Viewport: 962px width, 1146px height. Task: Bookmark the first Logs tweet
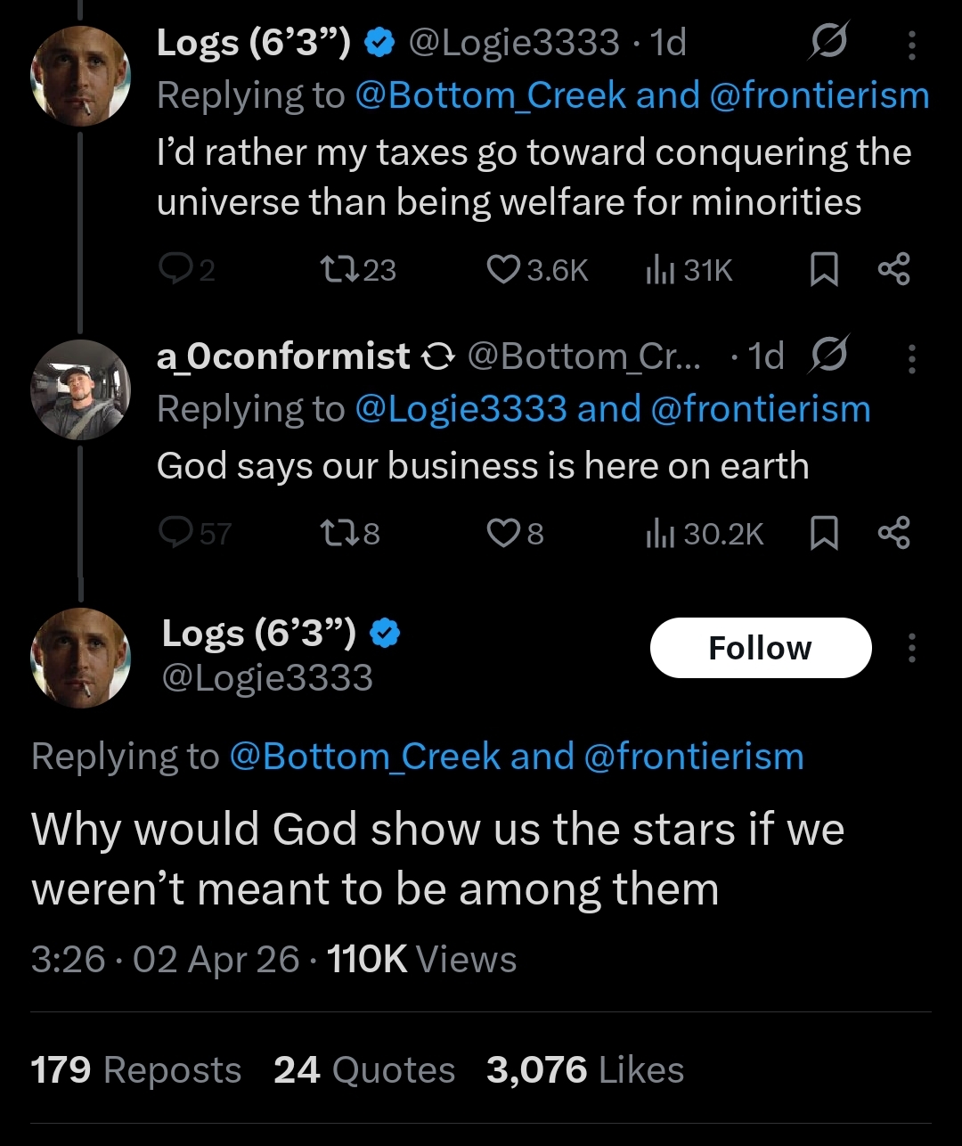click(x=824, y=270)
